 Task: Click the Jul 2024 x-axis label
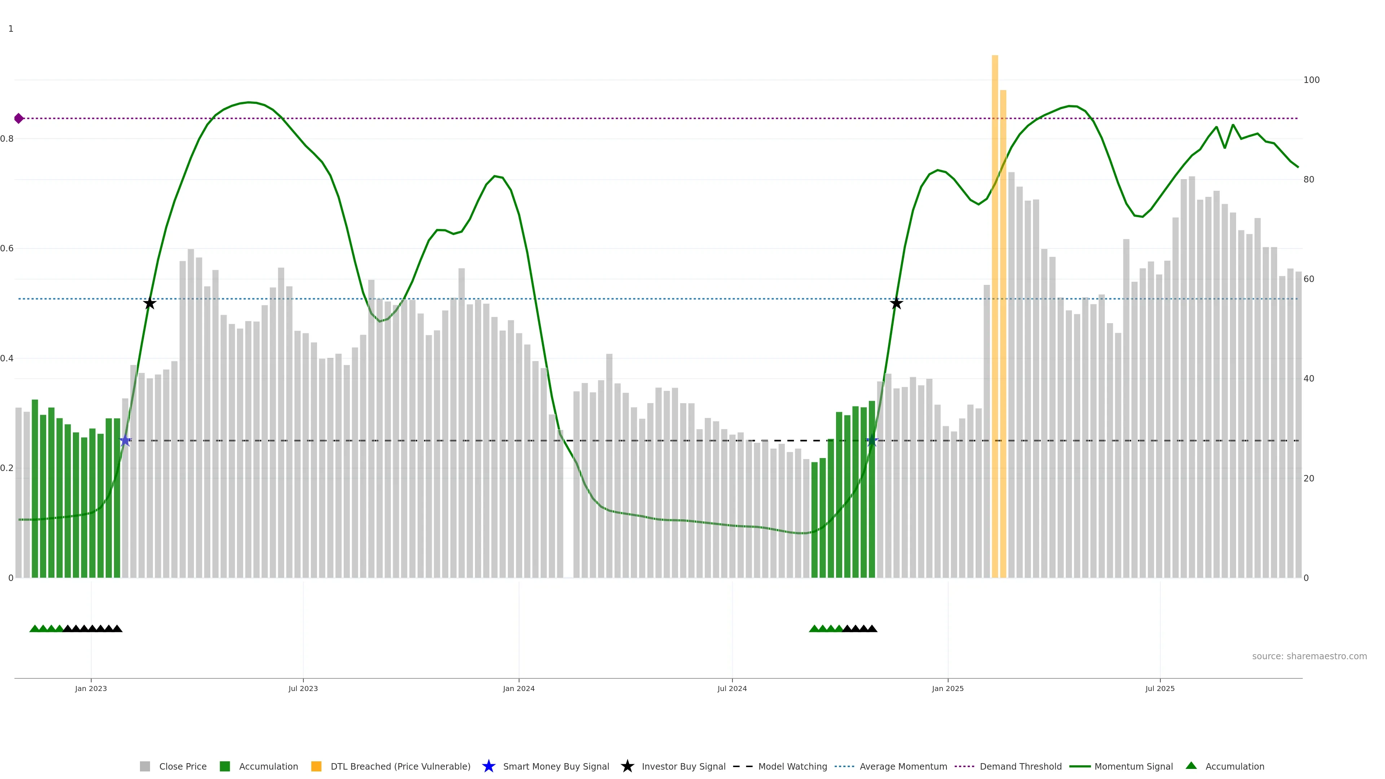pyautogui.click(x=732, y=688)
